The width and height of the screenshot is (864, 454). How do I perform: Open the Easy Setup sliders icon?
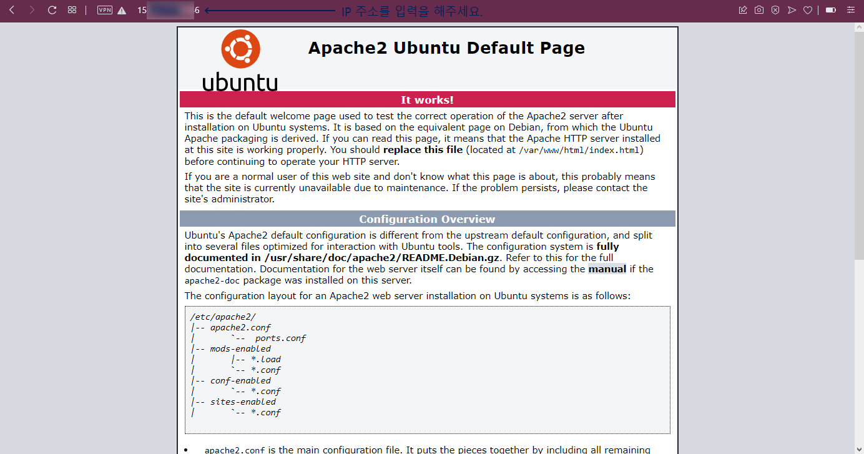pyautogui.click(x=850, y=10)
